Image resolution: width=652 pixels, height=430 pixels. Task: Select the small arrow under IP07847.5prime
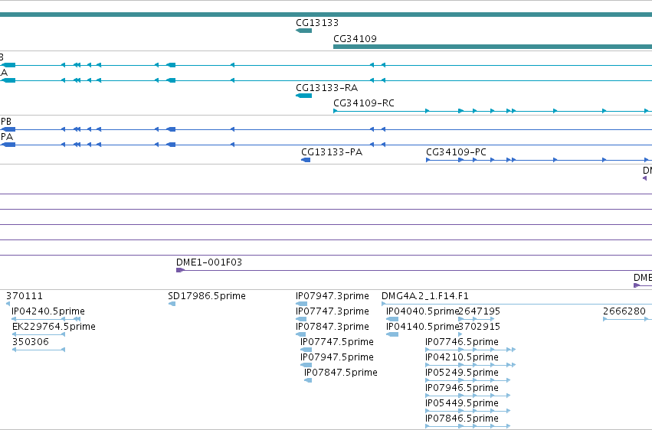coord(308,380)
